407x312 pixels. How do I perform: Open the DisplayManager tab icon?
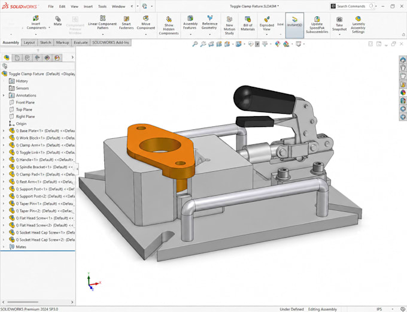pyautogui.click(x=47, y=57)
